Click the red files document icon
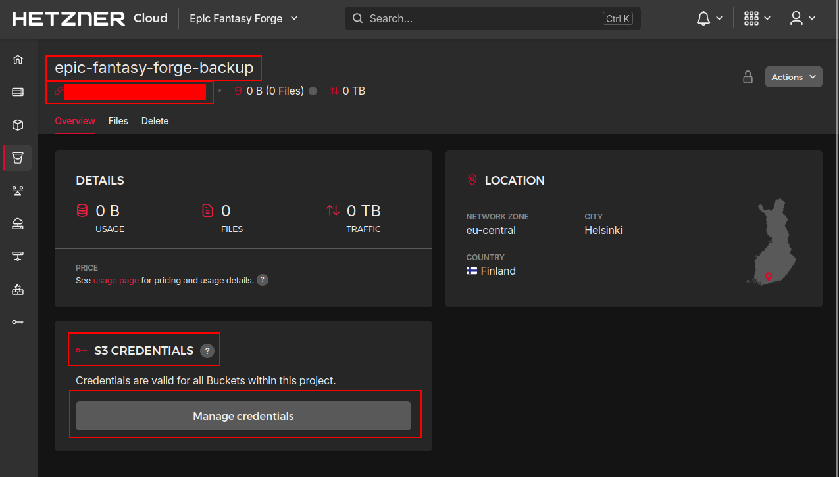This screenshot has height=477, width=839. tap(208, 211)
